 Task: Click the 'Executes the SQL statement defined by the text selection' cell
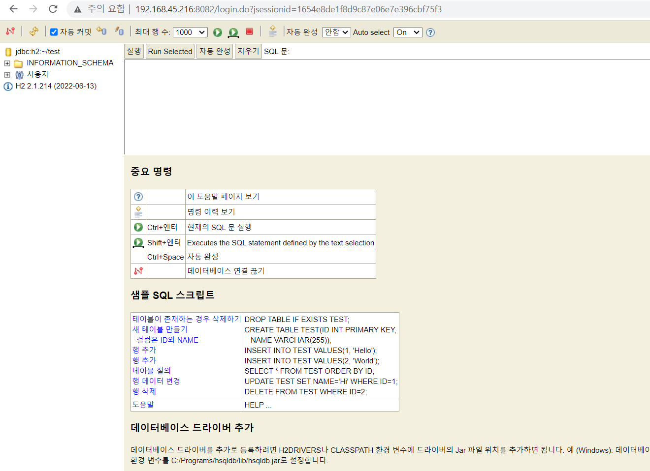point(281,243)
